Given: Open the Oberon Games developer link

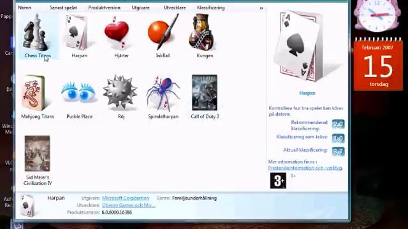Looking at the screenshot, I should coord(129,205).
